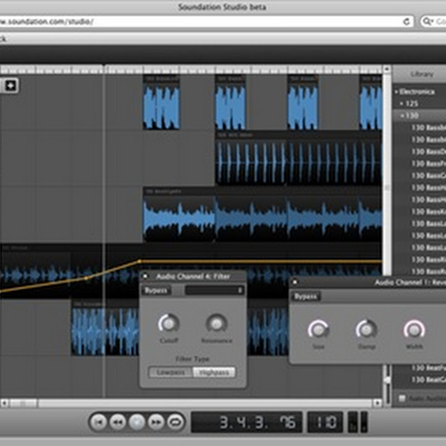Toggle Bypass on the Filter effect

(x=156, y=290)
